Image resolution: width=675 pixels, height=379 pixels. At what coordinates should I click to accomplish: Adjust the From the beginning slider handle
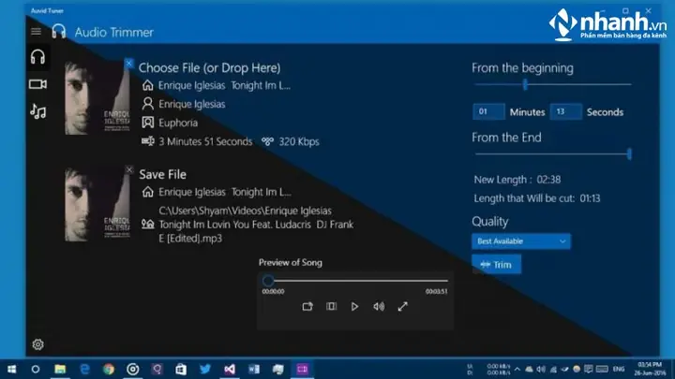click(x=525, y=84)
